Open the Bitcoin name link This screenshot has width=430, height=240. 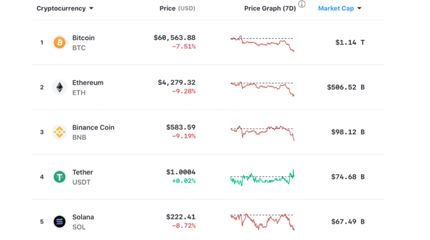click(x=84, y=38)
